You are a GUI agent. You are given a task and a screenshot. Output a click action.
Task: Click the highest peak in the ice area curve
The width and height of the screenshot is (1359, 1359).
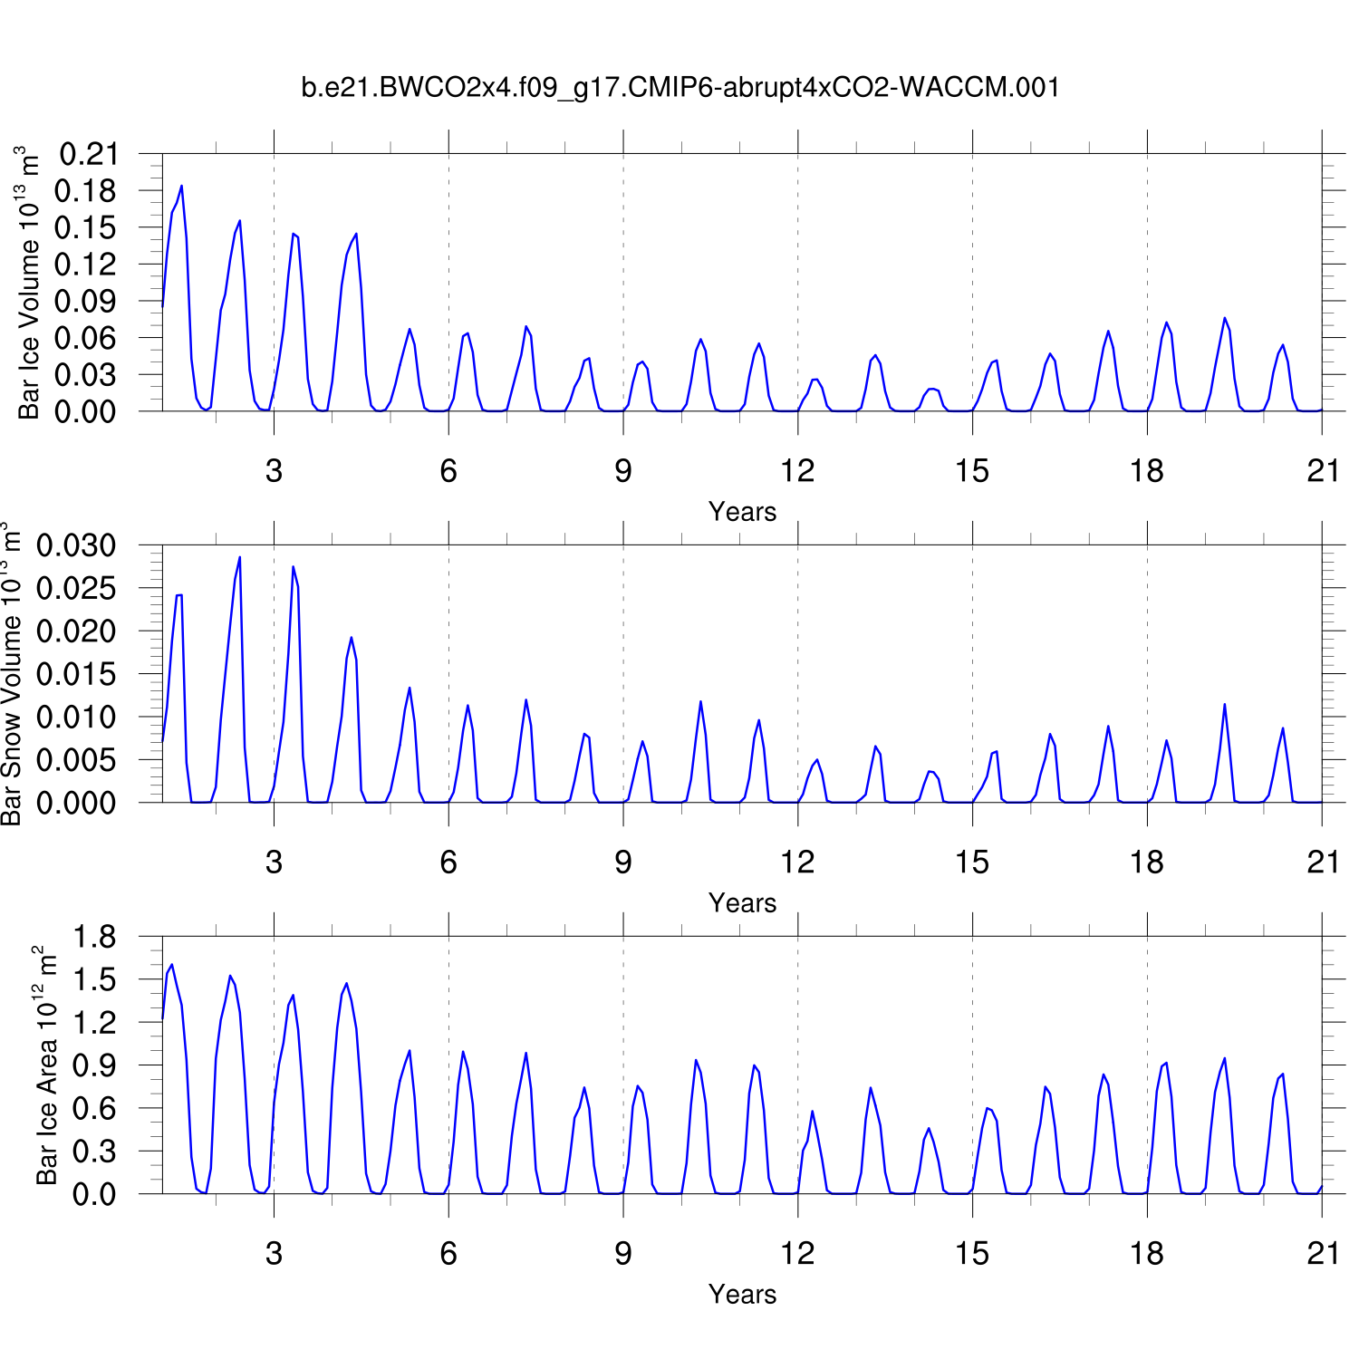pos(172,965)
